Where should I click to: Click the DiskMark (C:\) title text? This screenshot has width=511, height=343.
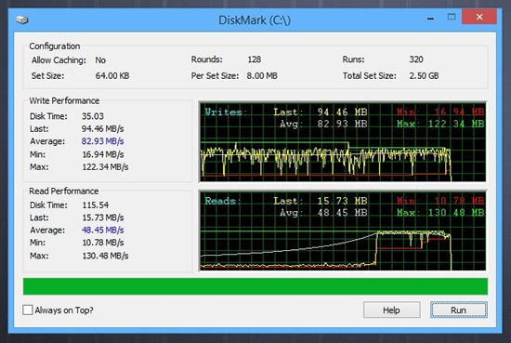point(255,20)
